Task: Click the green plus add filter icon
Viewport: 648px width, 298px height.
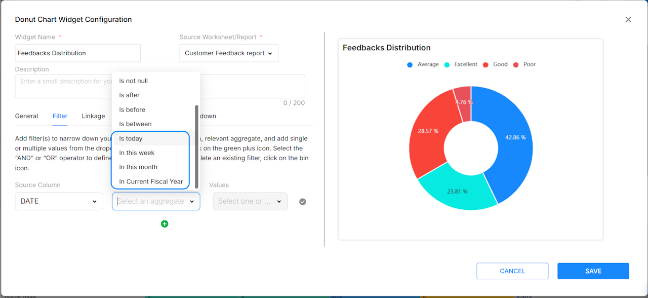Action: [x=165, y=224]
